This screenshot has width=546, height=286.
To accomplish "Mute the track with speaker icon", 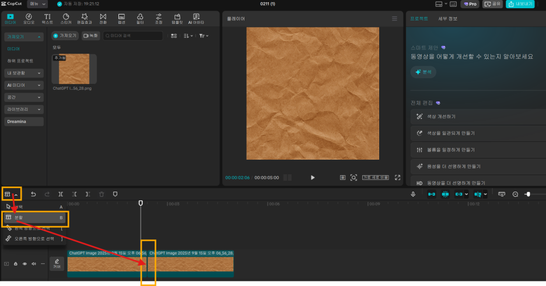I will (34, 264).
